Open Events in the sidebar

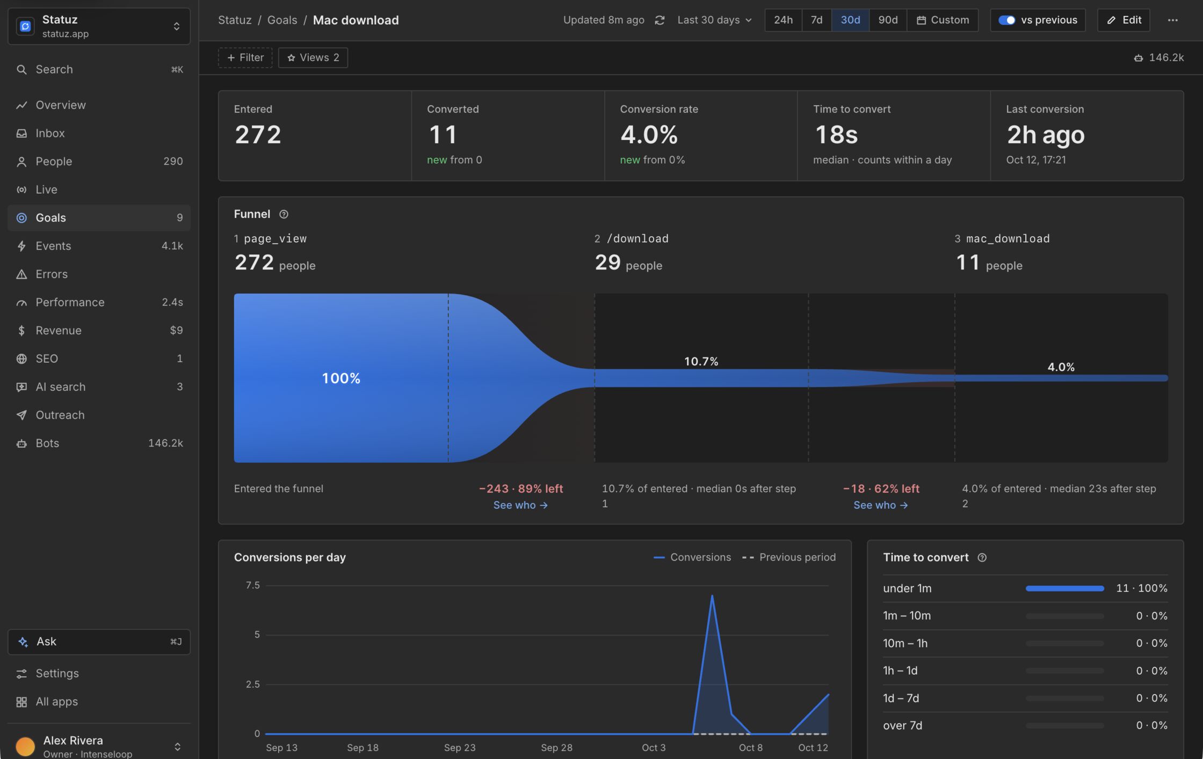99,246
